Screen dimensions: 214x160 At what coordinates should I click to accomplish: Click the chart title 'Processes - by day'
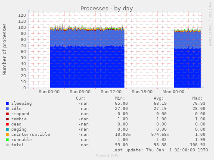[x=107, y=9]
